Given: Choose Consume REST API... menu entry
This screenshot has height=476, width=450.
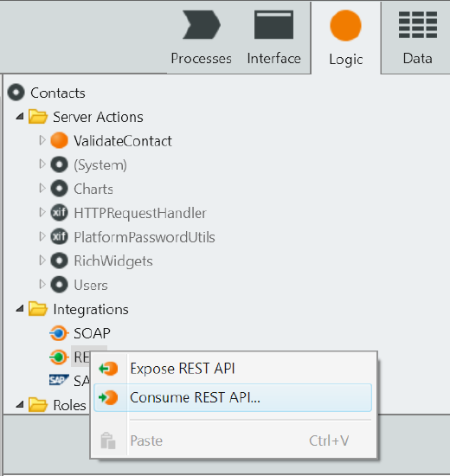Looking at the screenshot, I should pos(233,397).
